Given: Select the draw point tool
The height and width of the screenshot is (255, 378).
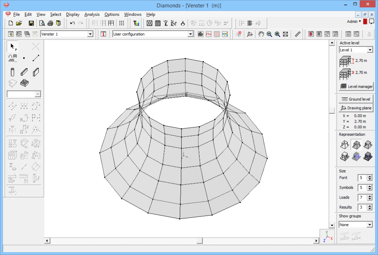Looking at the screenshot, I should tap(24, 58).
